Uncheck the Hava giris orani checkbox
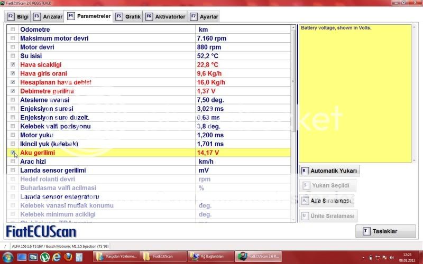This screenshot has width=423, height=264. click(13, 73)
